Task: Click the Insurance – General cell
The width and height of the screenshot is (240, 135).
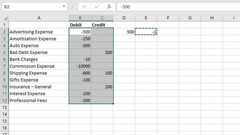Action: 39,87
